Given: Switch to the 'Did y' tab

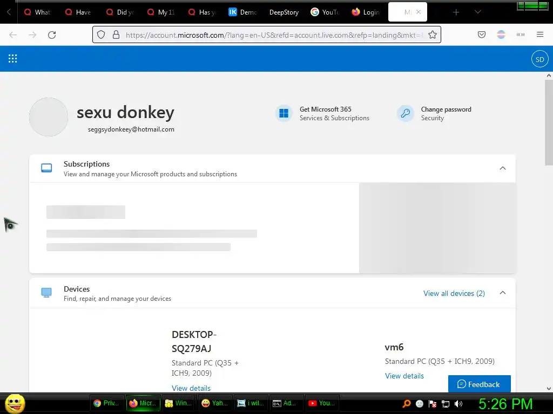Looking at the screenshot, I should click(x=120, y=12).
